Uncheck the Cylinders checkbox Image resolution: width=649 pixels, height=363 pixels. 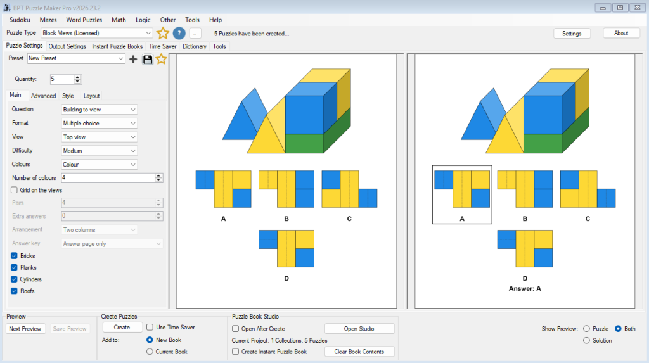point(14,279)
